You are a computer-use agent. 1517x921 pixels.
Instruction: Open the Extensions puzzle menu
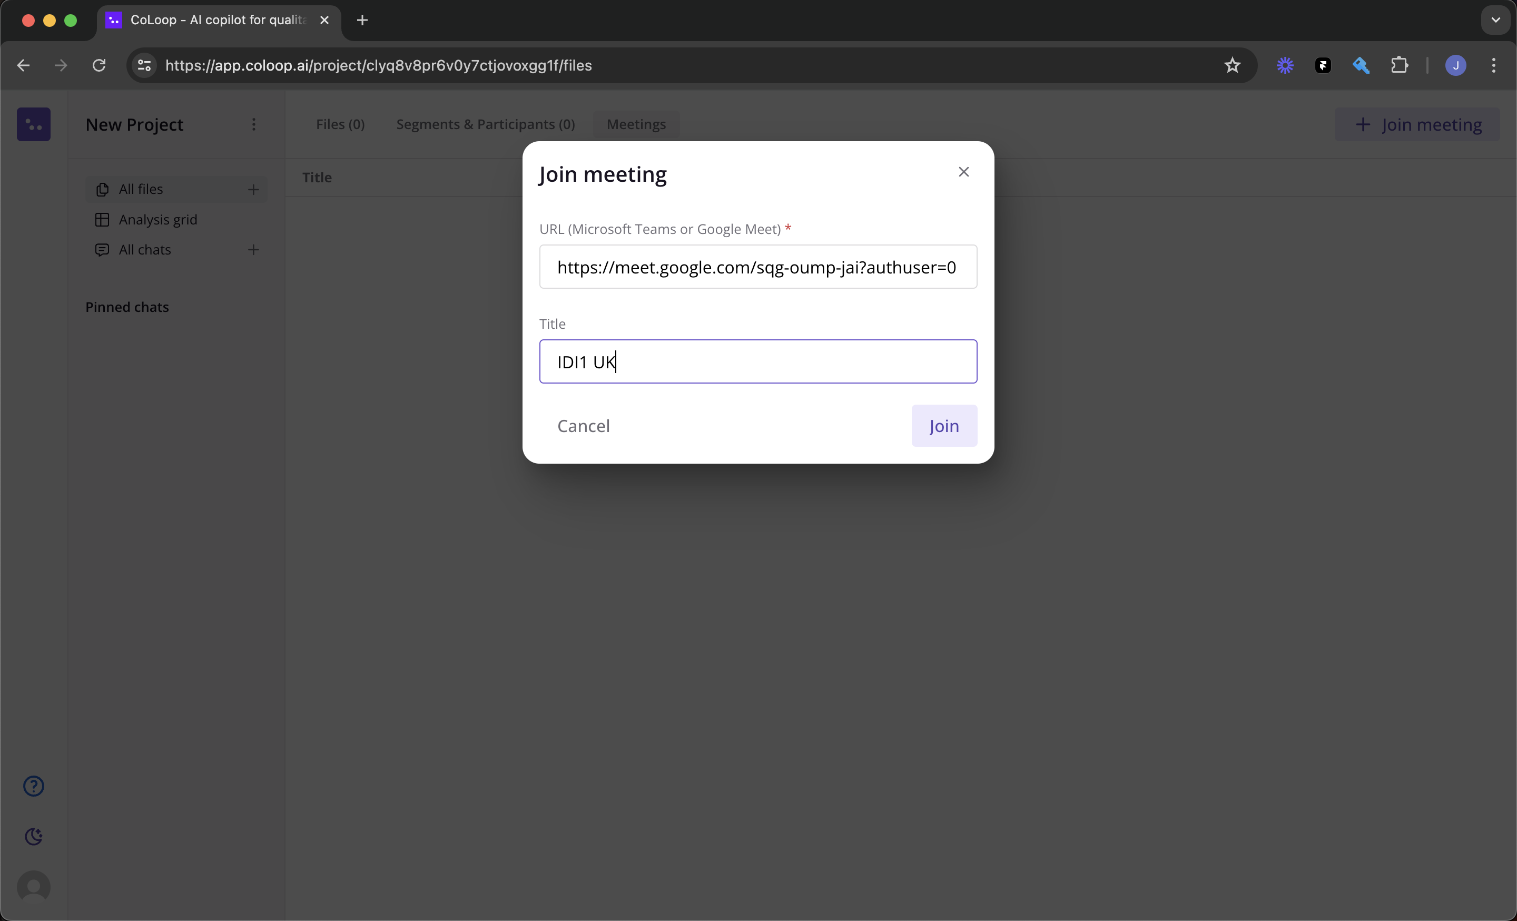click(x=1400, y=65)
